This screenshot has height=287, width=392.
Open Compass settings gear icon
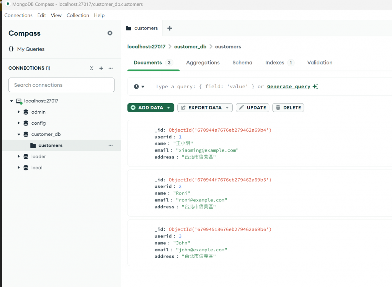point(110,33)
